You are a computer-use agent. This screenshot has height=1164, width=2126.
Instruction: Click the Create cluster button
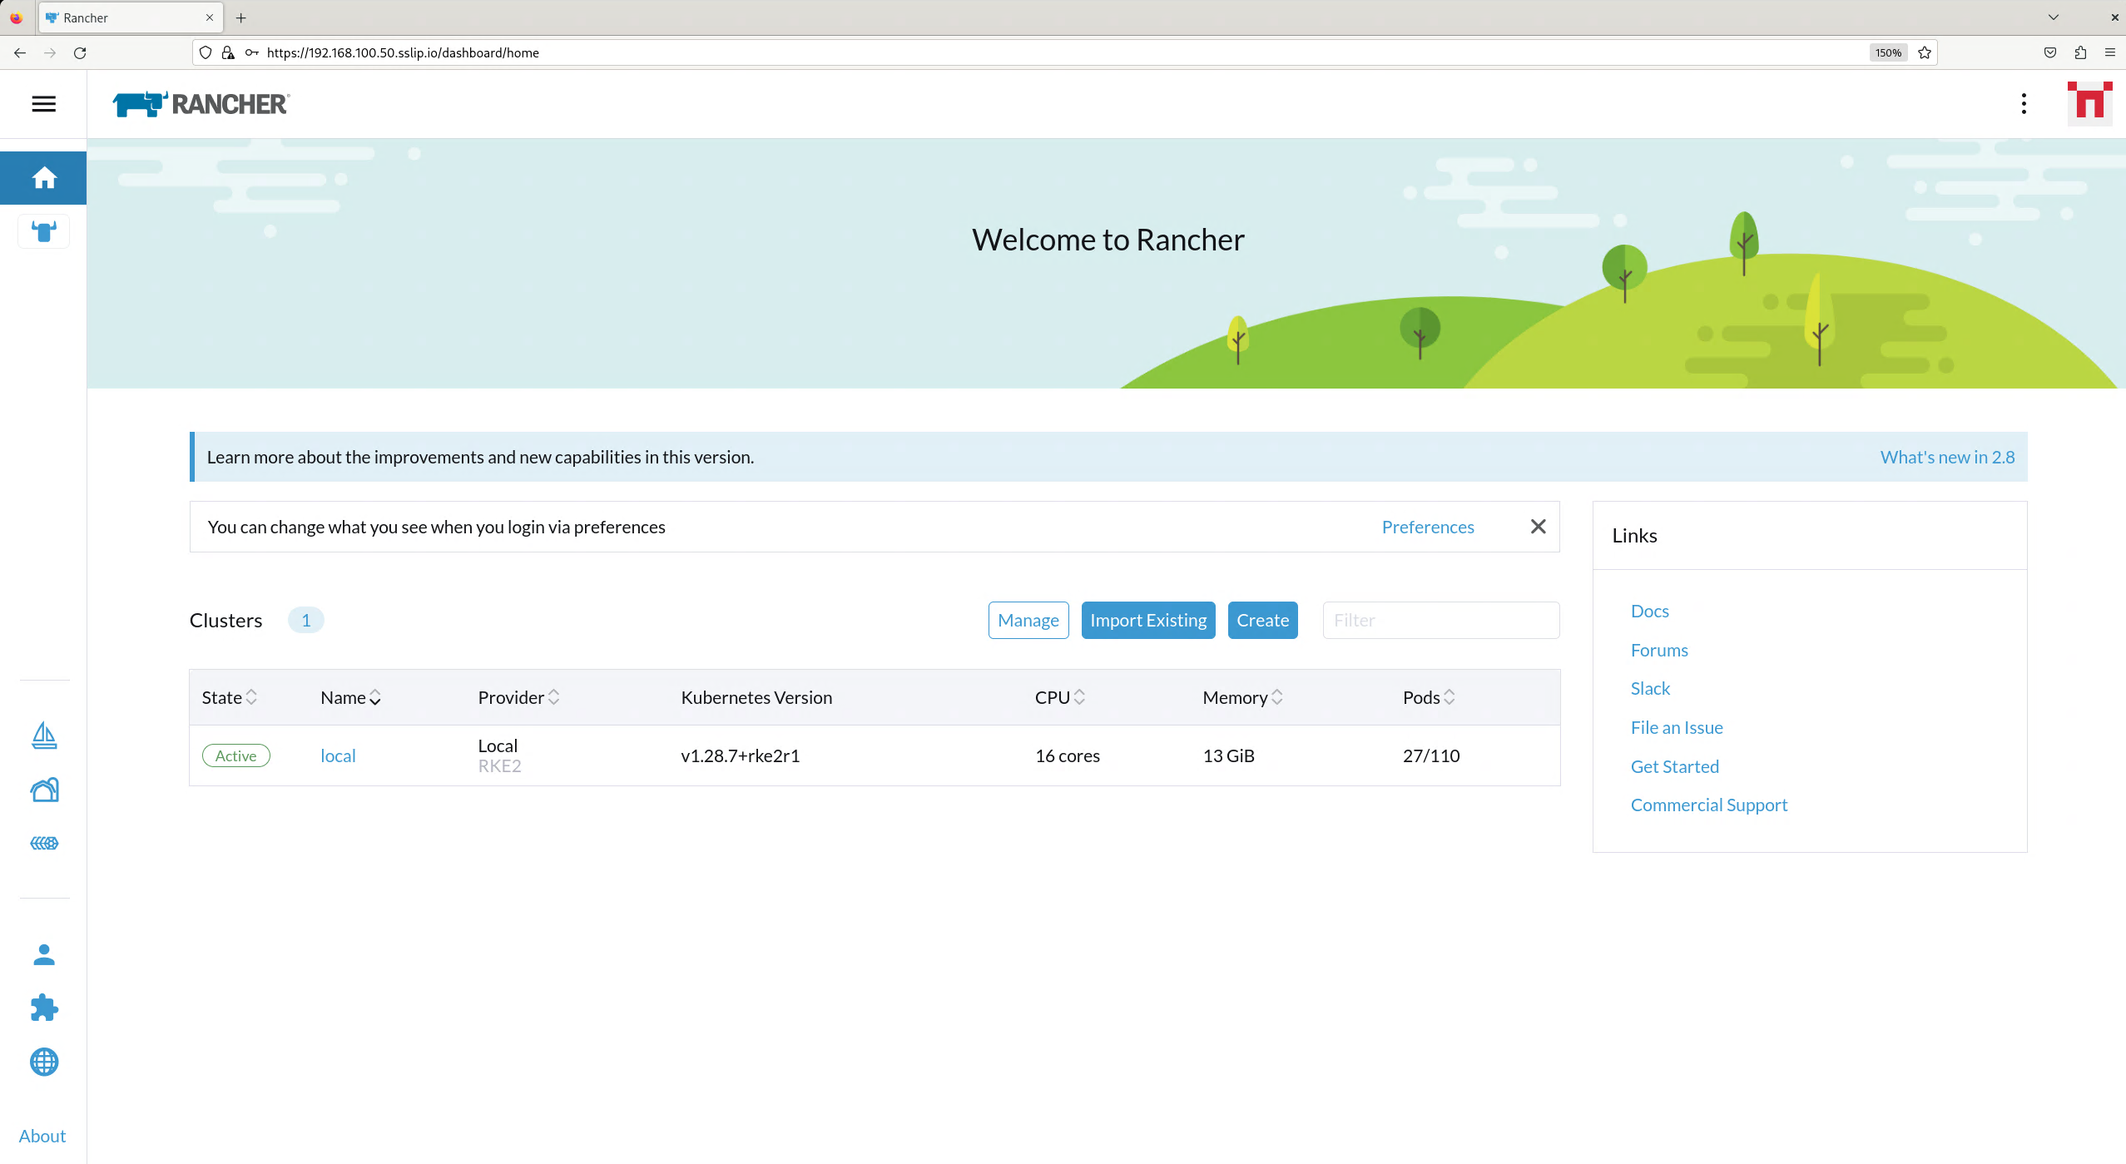pos(1261,621)
